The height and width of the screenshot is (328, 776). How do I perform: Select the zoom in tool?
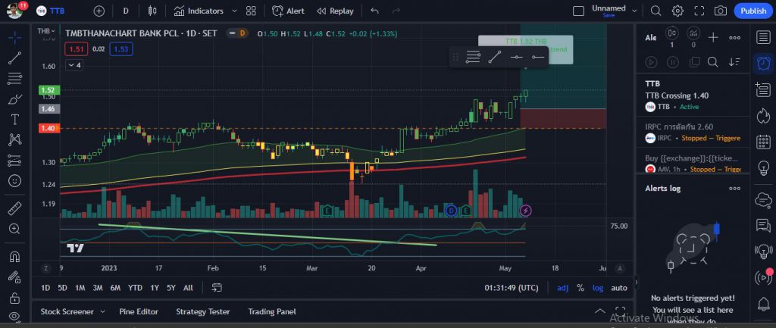(x=15, y=229)
